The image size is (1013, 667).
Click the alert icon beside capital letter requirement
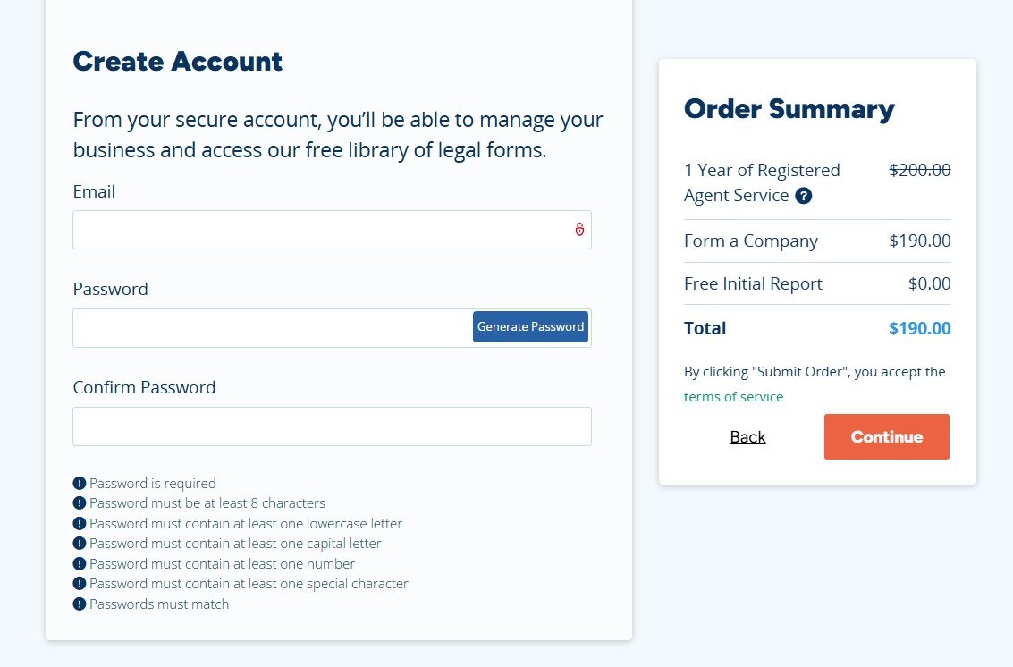coord(80,543)
